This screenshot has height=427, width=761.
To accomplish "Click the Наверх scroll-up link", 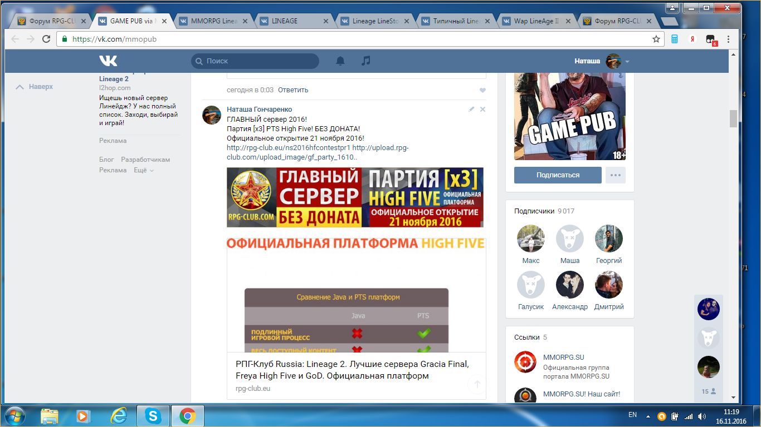I will 35,87.
